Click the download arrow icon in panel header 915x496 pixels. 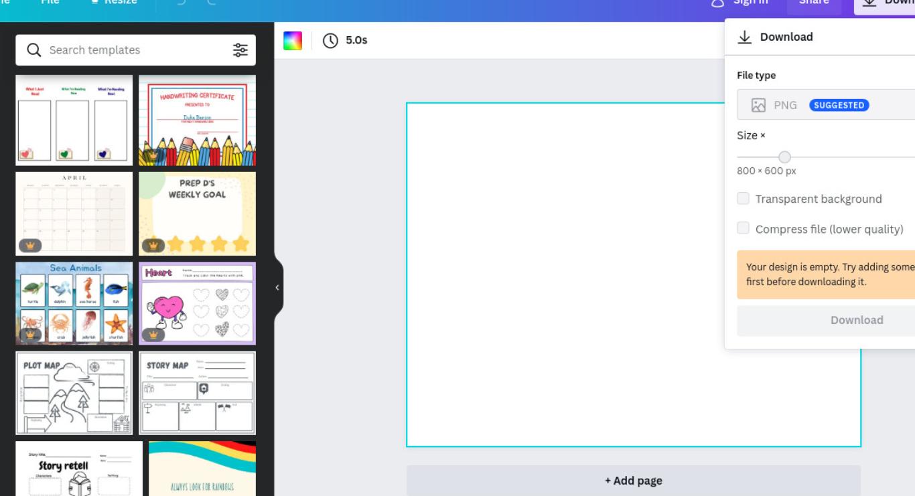click(x=744, y=37)
